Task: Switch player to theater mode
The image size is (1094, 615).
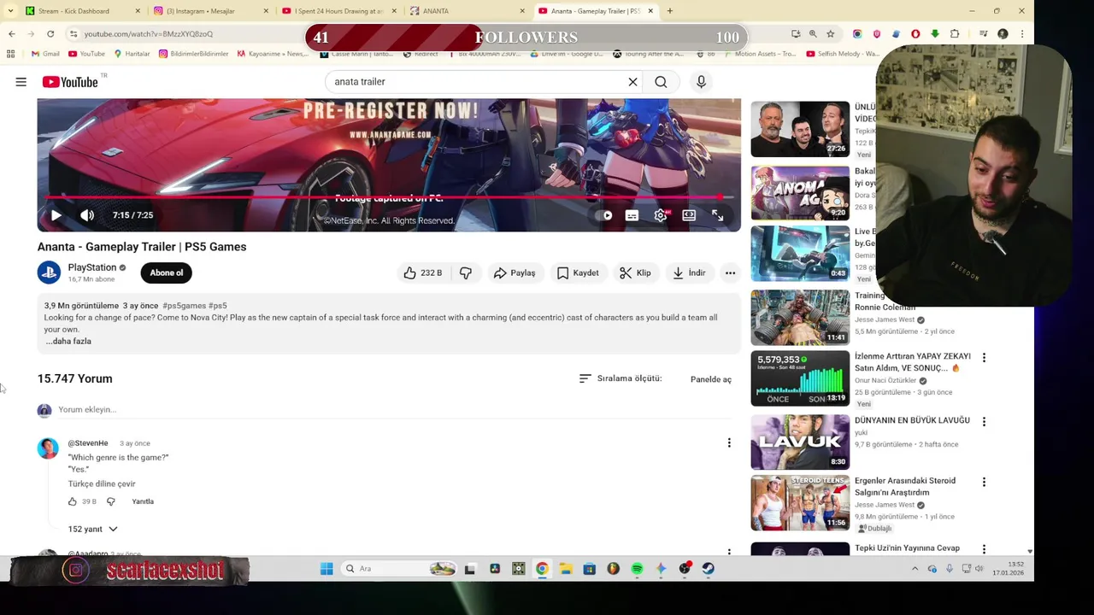Action: click(x=689, y=215)
